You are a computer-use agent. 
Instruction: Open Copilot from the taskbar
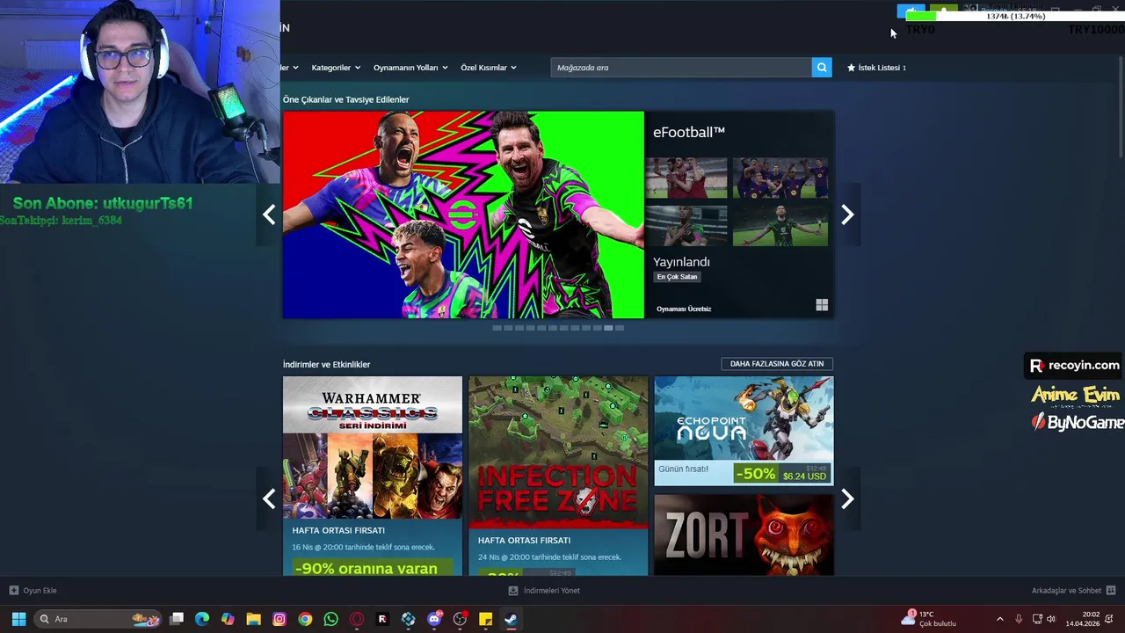[x=228, y=619]
